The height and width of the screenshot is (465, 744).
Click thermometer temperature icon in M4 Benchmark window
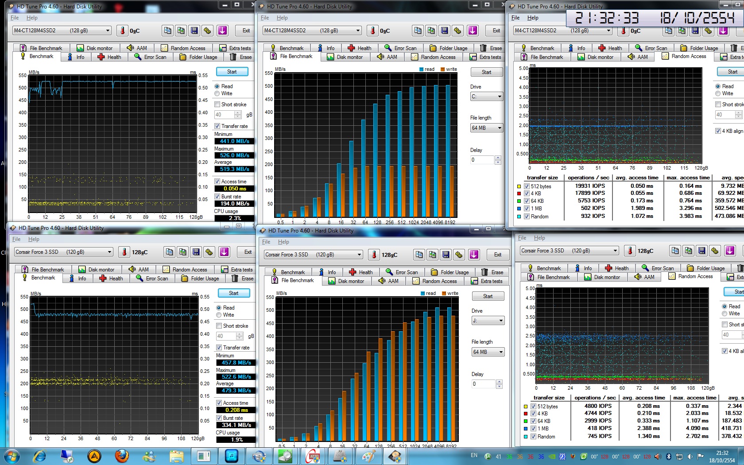(123, 31)
